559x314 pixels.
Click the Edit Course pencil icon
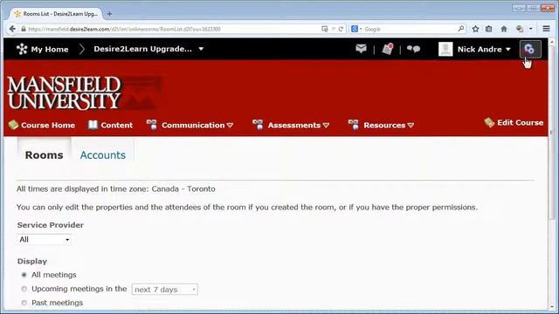coord(489,122)
